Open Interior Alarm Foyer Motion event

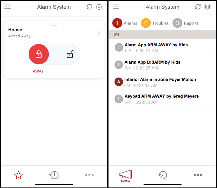pyautogui.click(x=160, y=82)
